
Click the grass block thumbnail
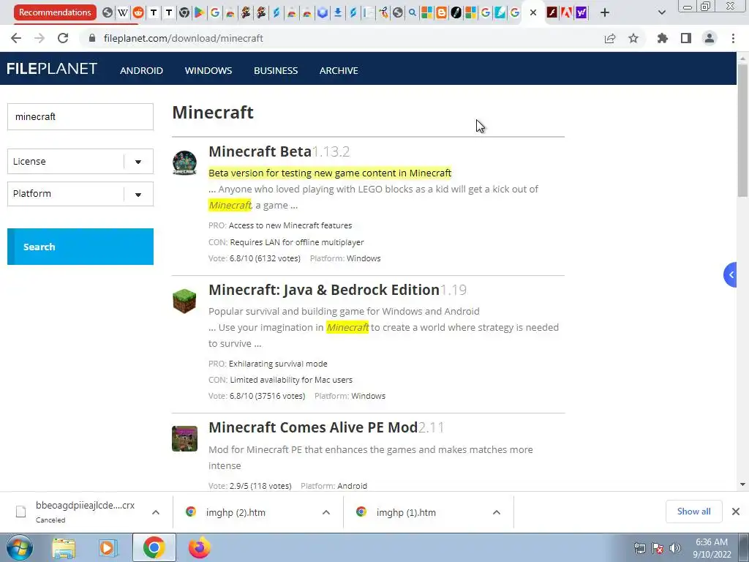(x=184, y=301)
